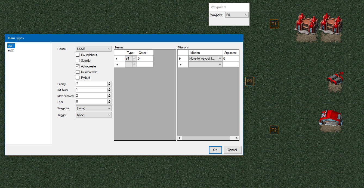
Task: Uncheck the Auto-create checkbox
Action: coord(78,66)
